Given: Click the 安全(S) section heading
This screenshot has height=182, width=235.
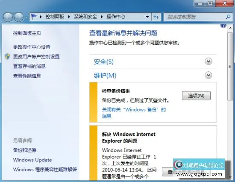Looking at the screenshot, I should [x=104, y=62].
